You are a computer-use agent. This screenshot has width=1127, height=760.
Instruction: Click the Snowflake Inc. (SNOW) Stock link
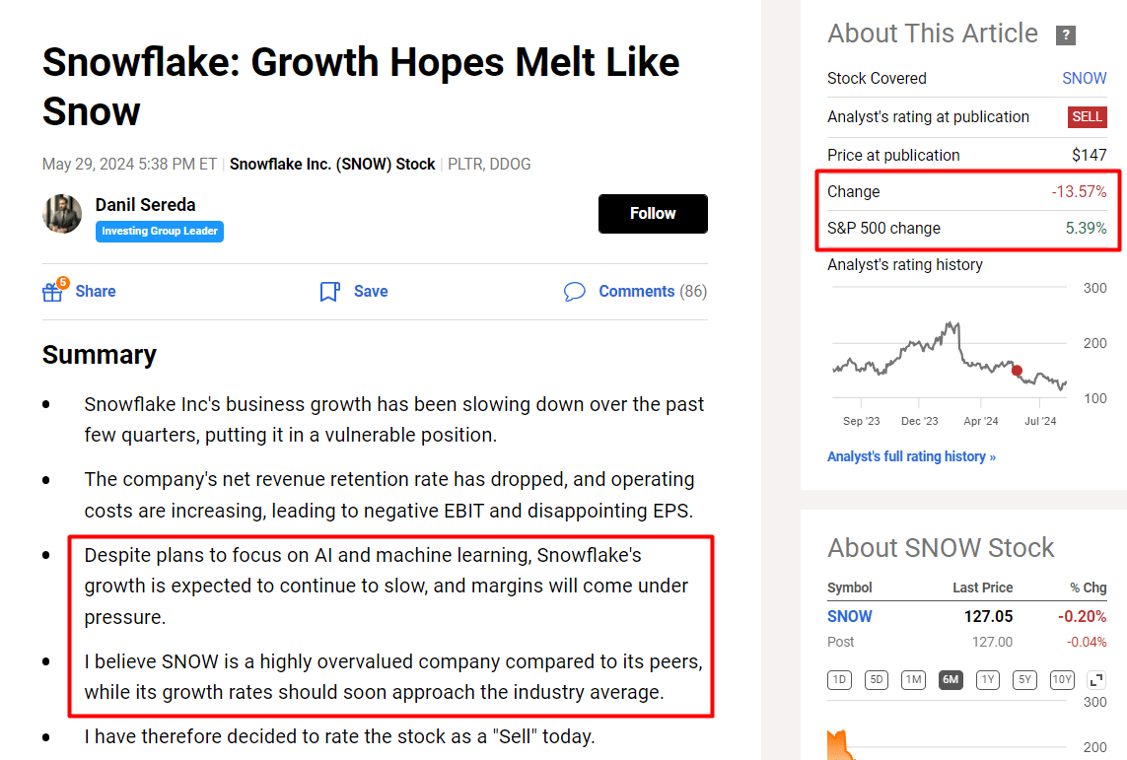[332, 165]
